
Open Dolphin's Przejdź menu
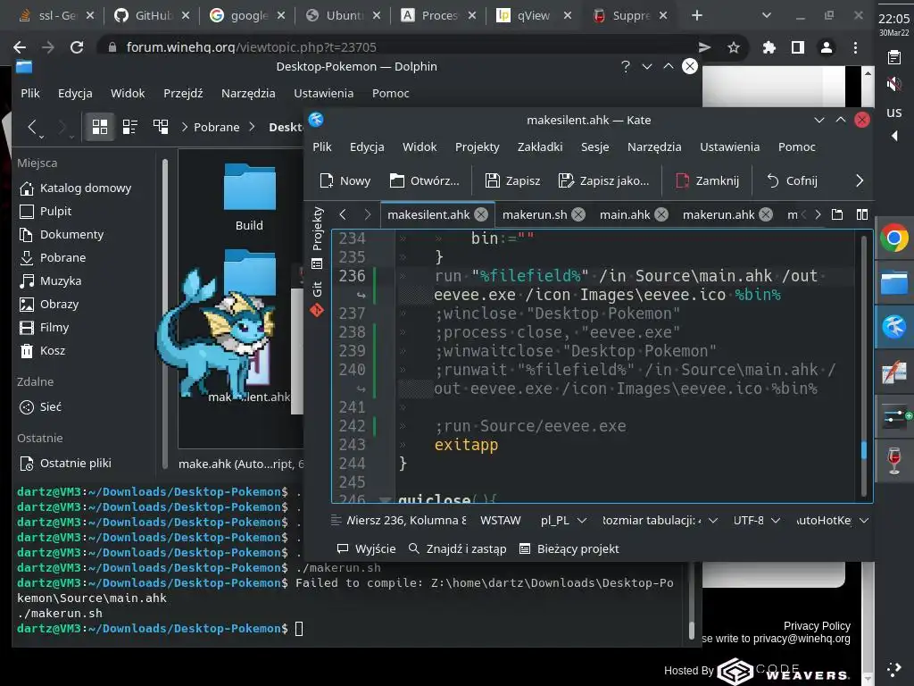pyautogui.click(x=183, y=93)
